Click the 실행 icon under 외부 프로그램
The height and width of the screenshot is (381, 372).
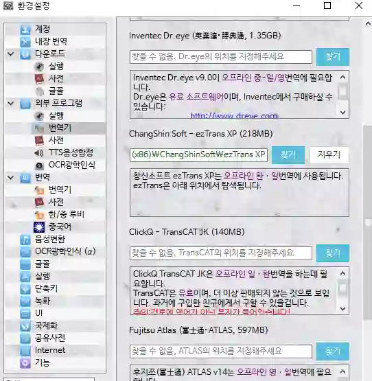[39, 115]
